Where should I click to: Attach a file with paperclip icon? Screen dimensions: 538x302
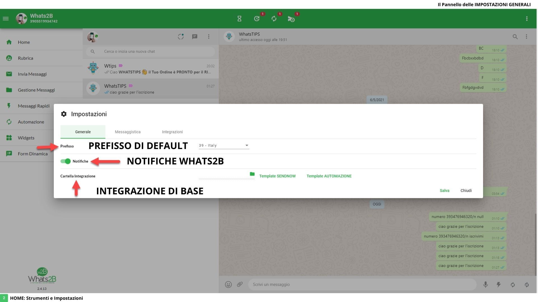click(x=240, y=285)
